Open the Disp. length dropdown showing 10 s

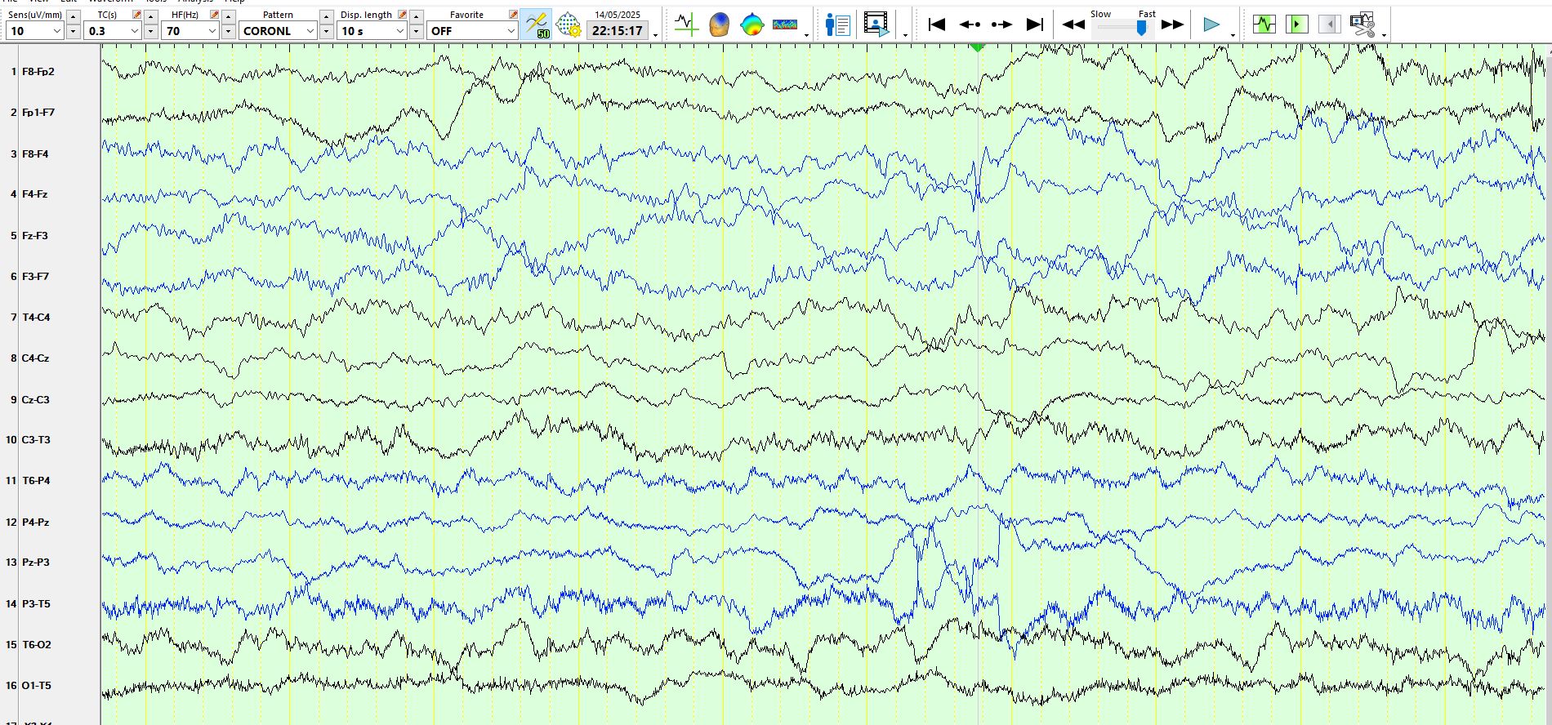pos(372,31)
